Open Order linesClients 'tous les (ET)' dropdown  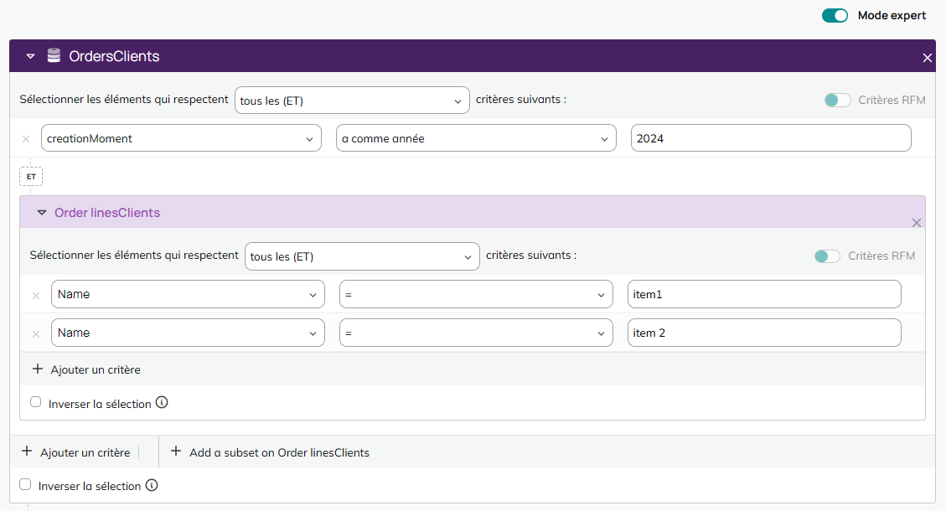click(362, 256)
